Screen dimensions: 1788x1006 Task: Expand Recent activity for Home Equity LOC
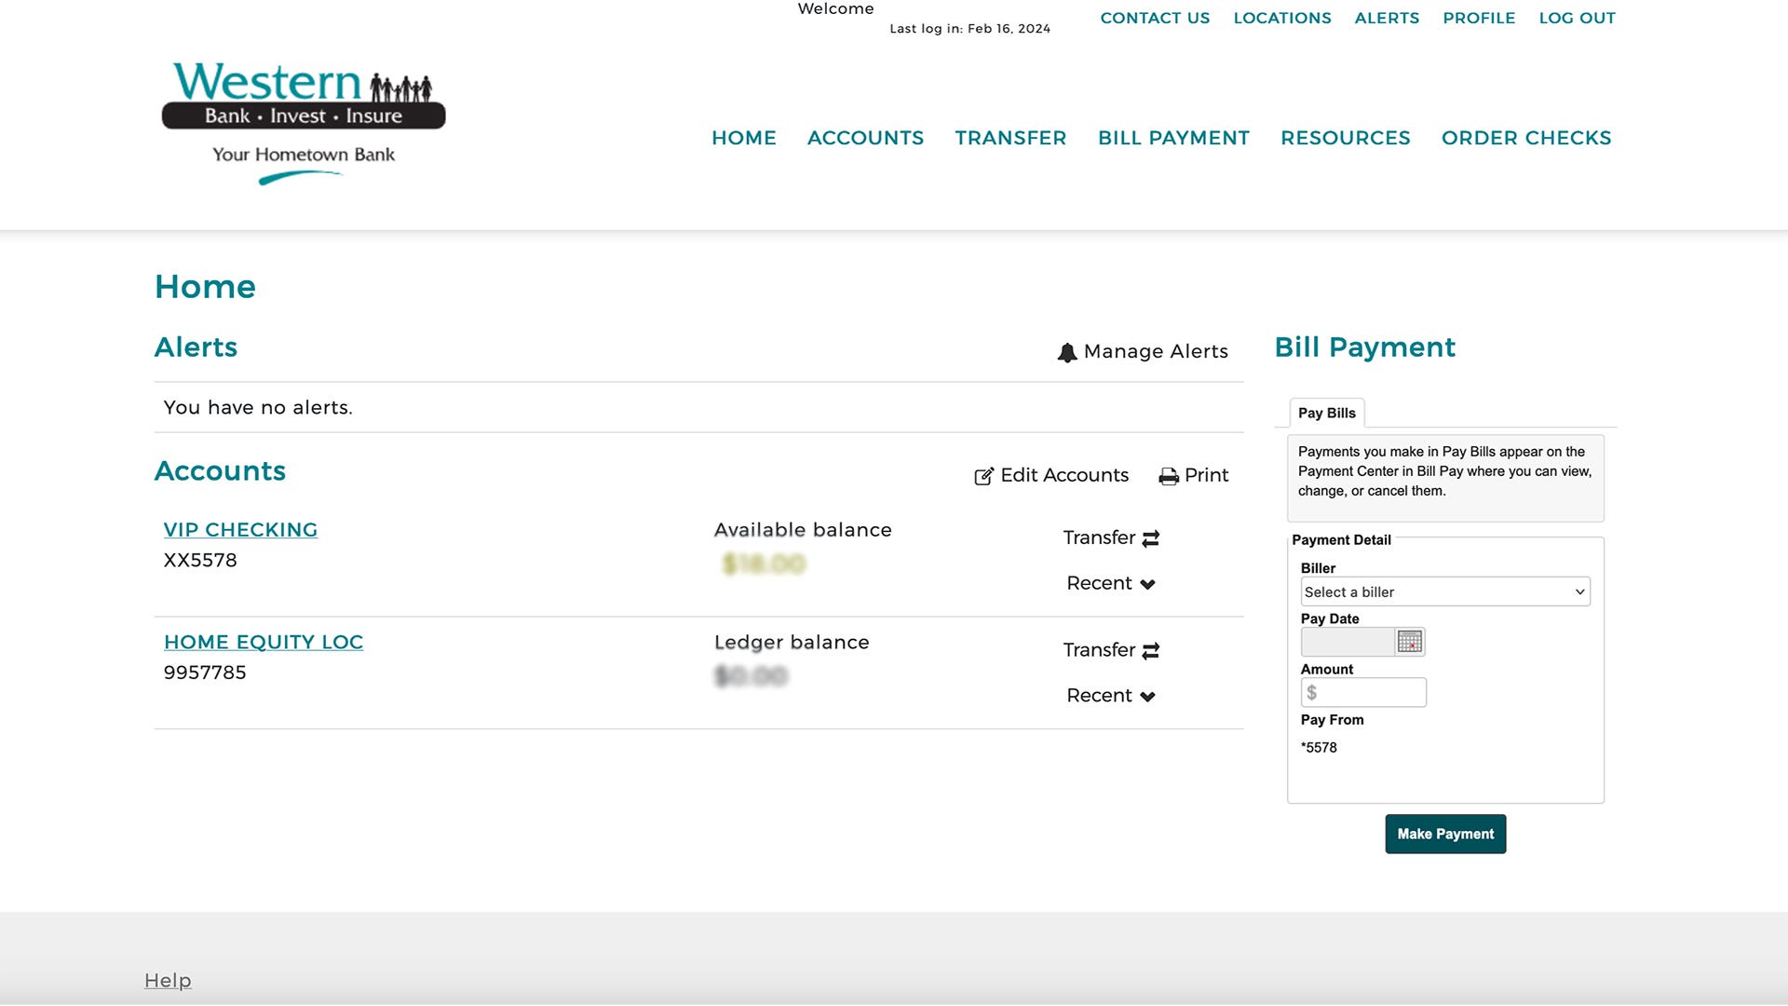(1110, 696)
